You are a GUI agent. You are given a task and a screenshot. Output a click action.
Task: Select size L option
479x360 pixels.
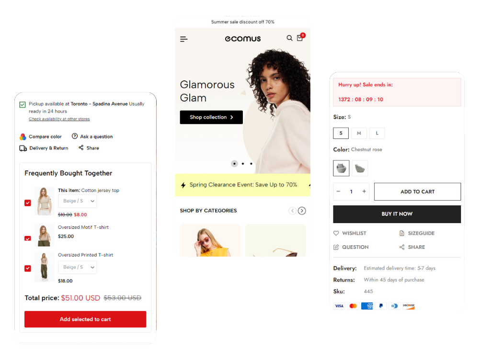click(x=377, y=133)
